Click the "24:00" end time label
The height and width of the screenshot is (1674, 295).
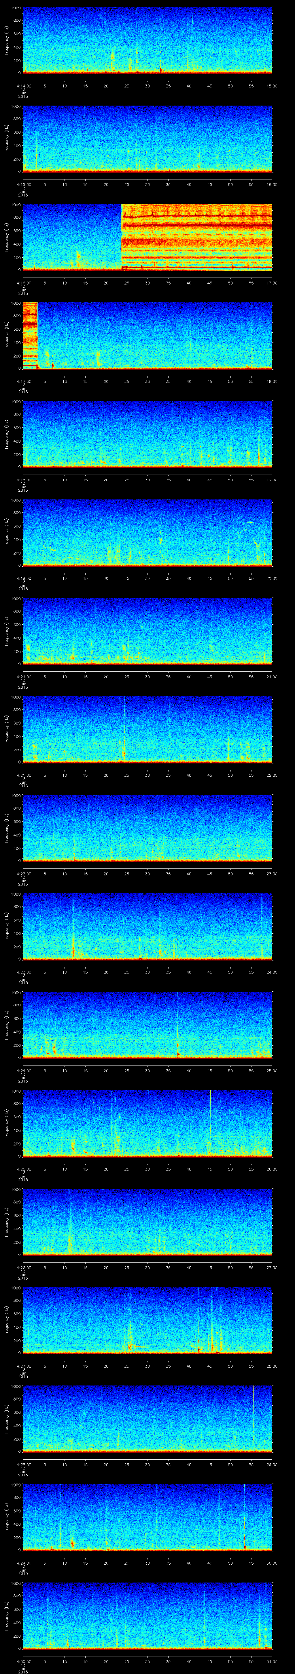click(272, 972)
